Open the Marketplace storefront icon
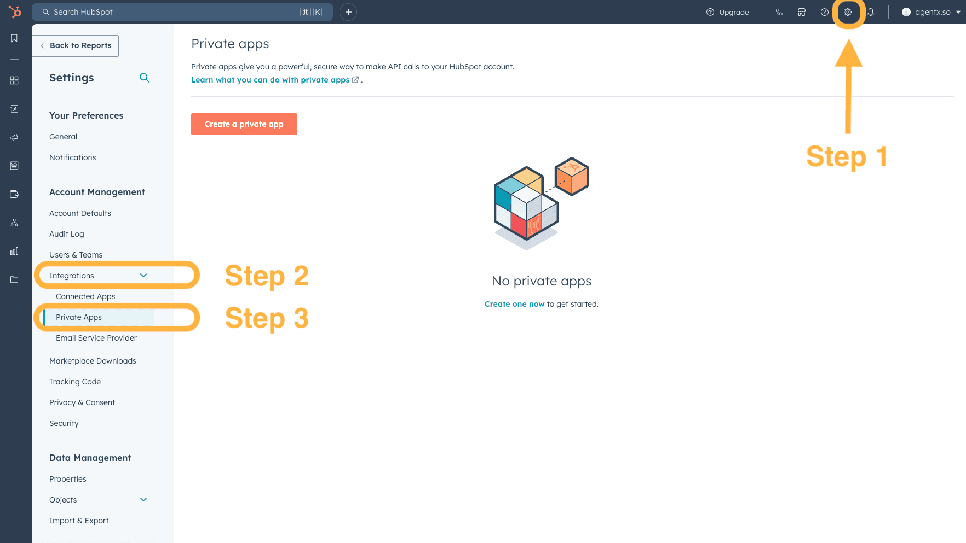 (x=802, y=12)
